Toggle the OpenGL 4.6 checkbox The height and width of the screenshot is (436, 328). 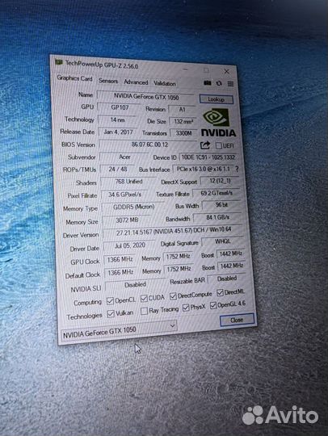point(213,305)
